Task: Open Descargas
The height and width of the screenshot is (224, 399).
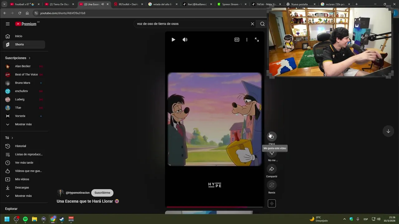Action: [24, 188]
